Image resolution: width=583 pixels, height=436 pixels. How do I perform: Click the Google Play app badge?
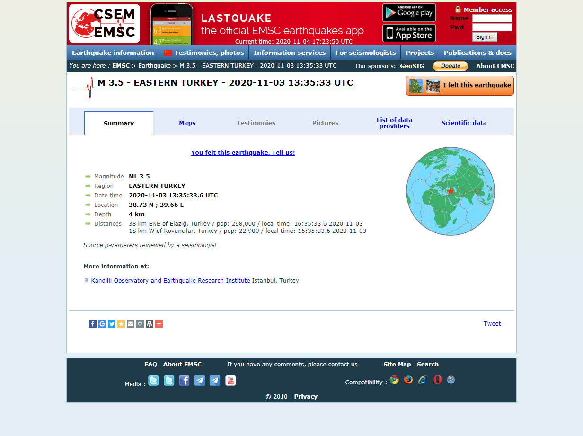(x=409, y=13)
